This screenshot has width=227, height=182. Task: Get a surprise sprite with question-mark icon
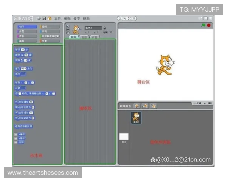(x=153, y=106)
